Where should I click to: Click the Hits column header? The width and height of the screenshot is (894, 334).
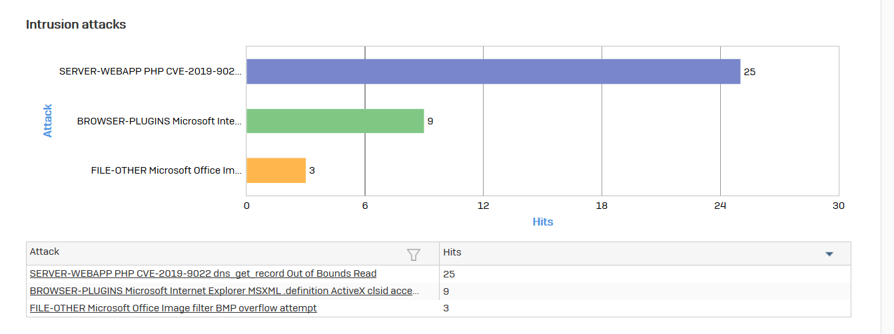(452, 252)
